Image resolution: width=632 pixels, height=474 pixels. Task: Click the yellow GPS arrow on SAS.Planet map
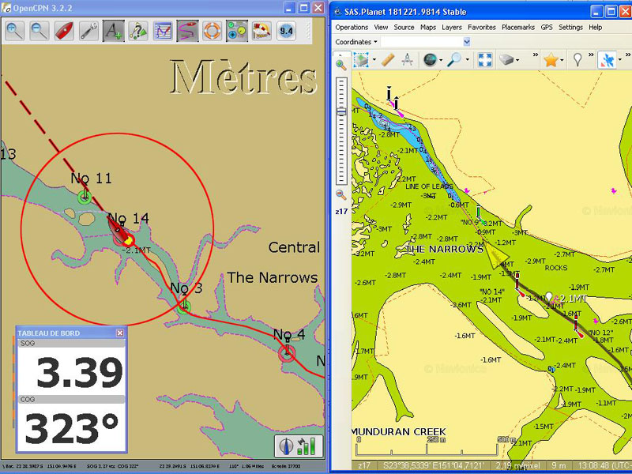(x=496, y=254)
